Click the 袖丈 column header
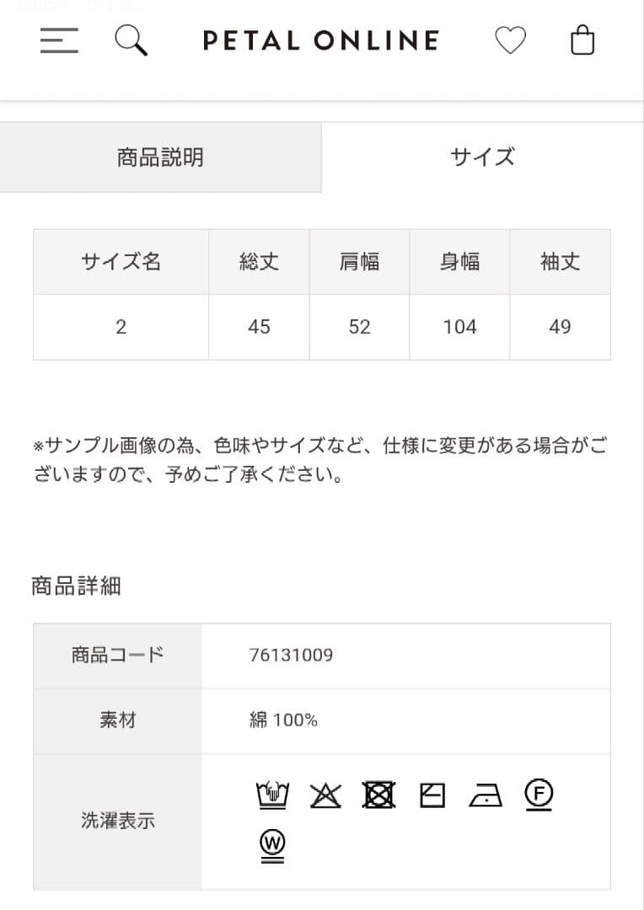This screenshot has height=910, width=644. click(x=560, y=262)
